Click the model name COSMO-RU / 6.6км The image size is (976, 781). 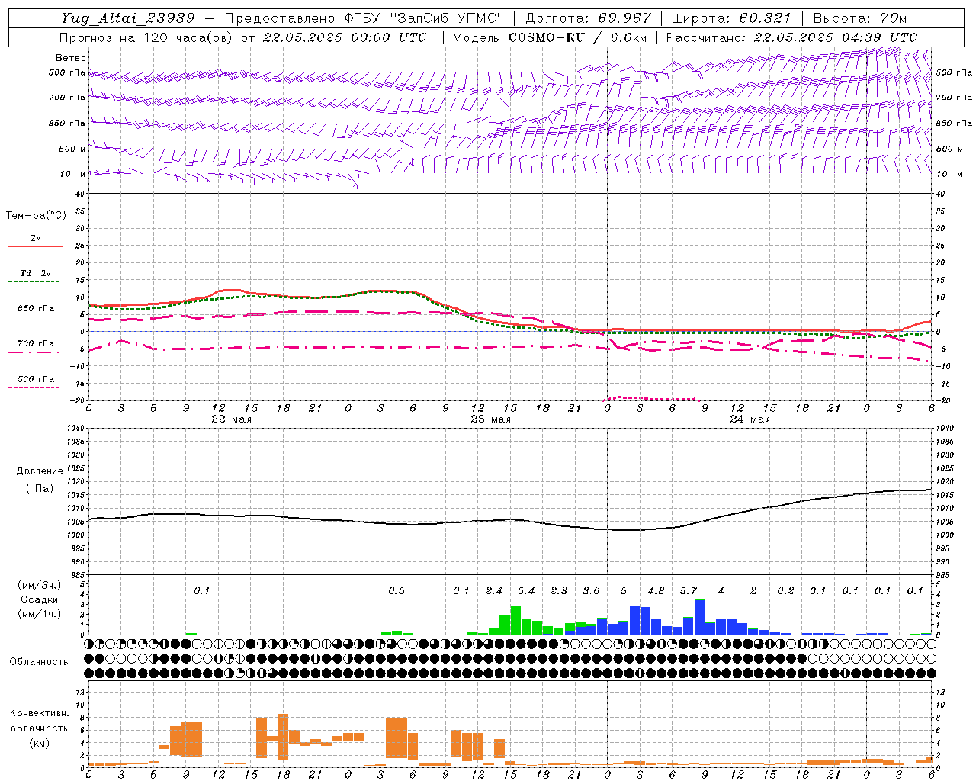578,37
